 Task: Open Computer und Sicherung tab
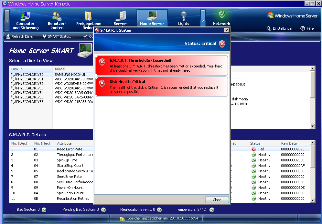coord(26,20)
